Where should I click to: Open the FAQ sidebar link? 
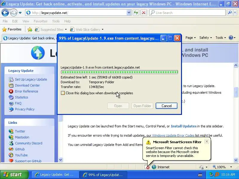[x=18, y=103]
